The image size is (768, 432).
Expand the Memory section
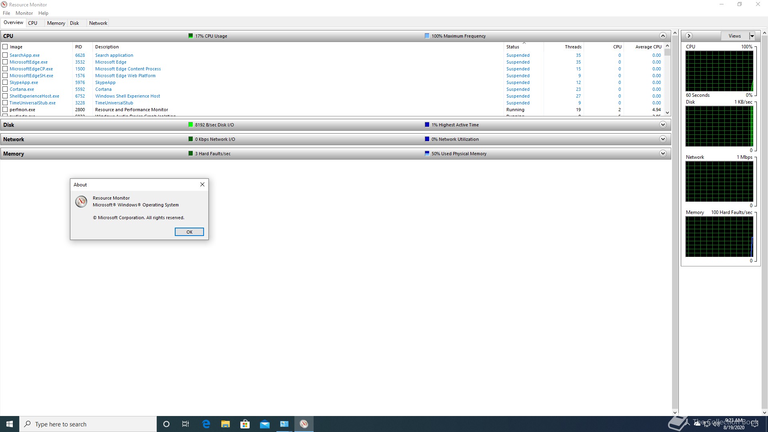coord(663,154)
